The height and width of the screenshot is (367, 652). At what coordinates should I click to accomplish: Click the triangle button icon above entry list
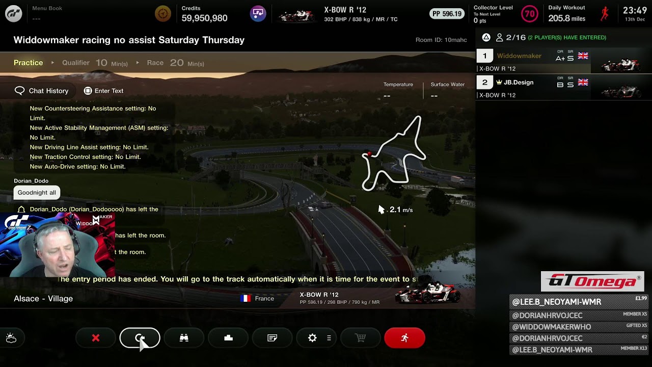click(x=486, y=37)
